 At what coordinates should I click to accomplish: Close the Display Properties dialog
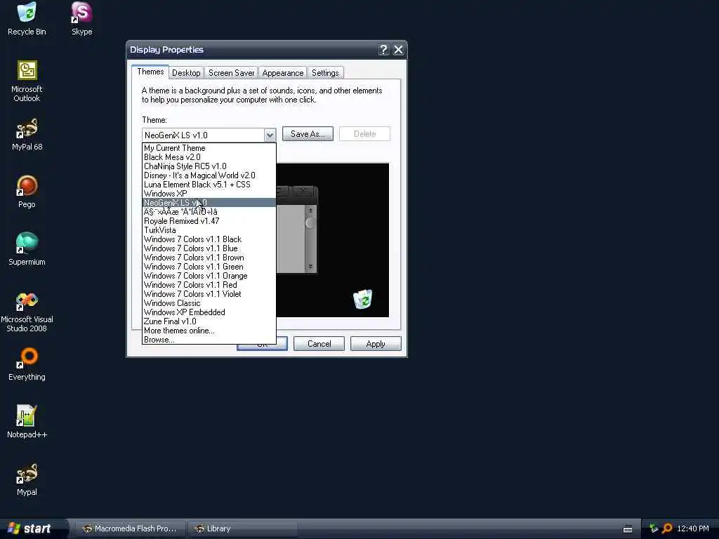click(x=399, y=50)
